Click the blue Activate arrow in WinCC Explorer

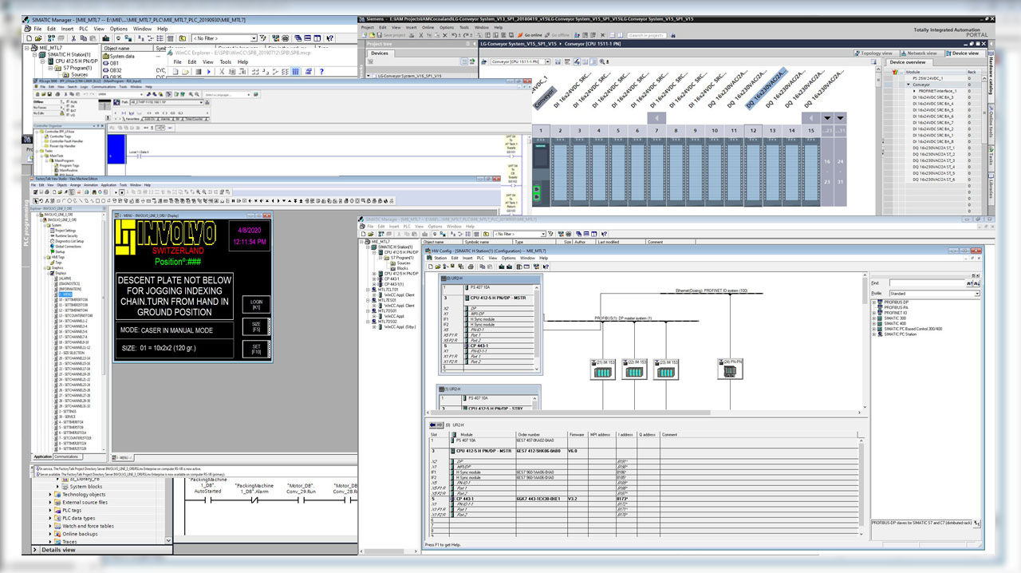209,72
